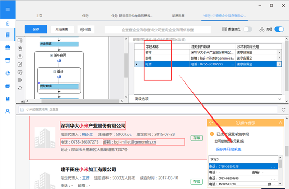
Task: Refresh the browser page with reload icon
Action: (x=283, y=110)
